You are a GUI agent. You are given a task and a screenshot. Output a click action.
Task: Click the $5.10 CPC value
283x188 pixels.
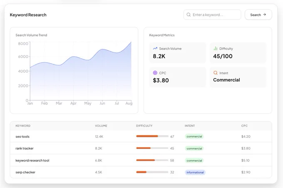(246, 160)
